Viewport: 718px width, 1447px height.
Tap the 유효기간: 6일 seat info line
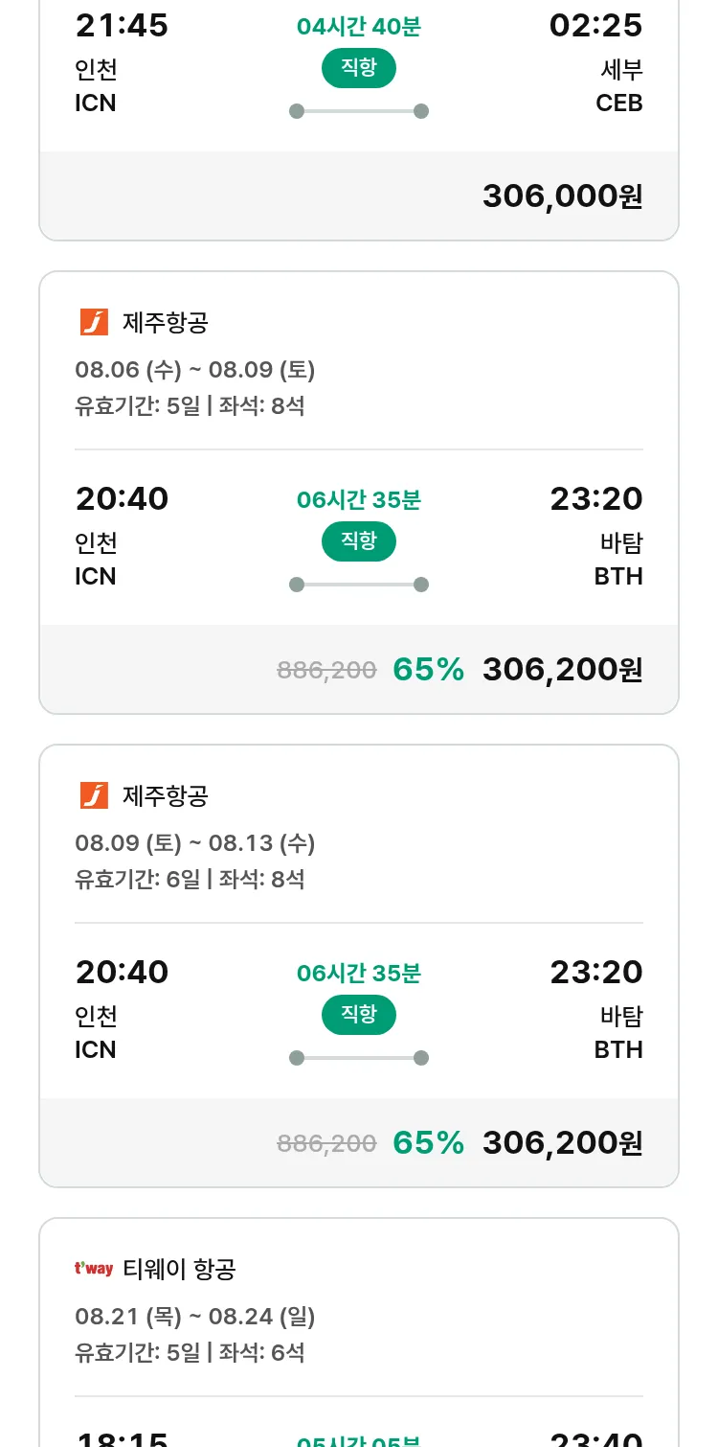(190, 879)
